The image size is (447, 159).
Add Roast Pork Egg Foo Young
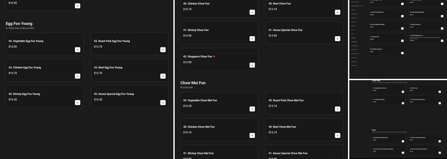pos(163,50)
